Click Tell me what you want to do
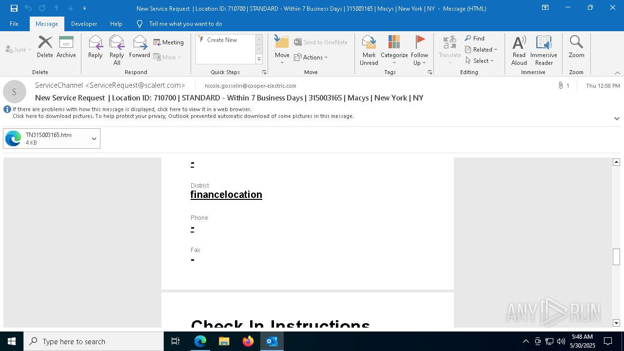 coord(185,24)
